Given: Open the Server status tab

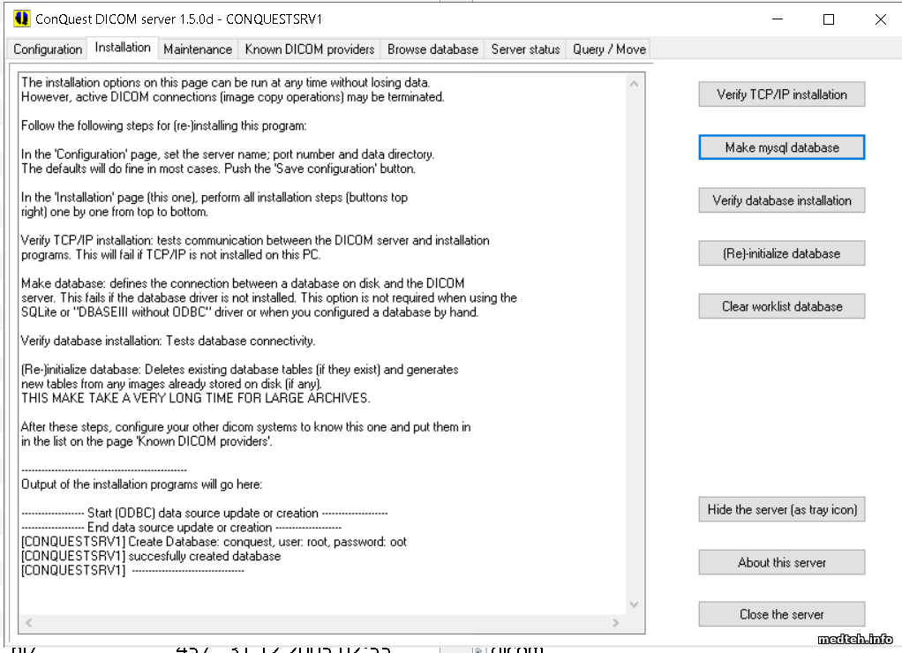Looking at the screenshot, I should click(x=525, y=49).
